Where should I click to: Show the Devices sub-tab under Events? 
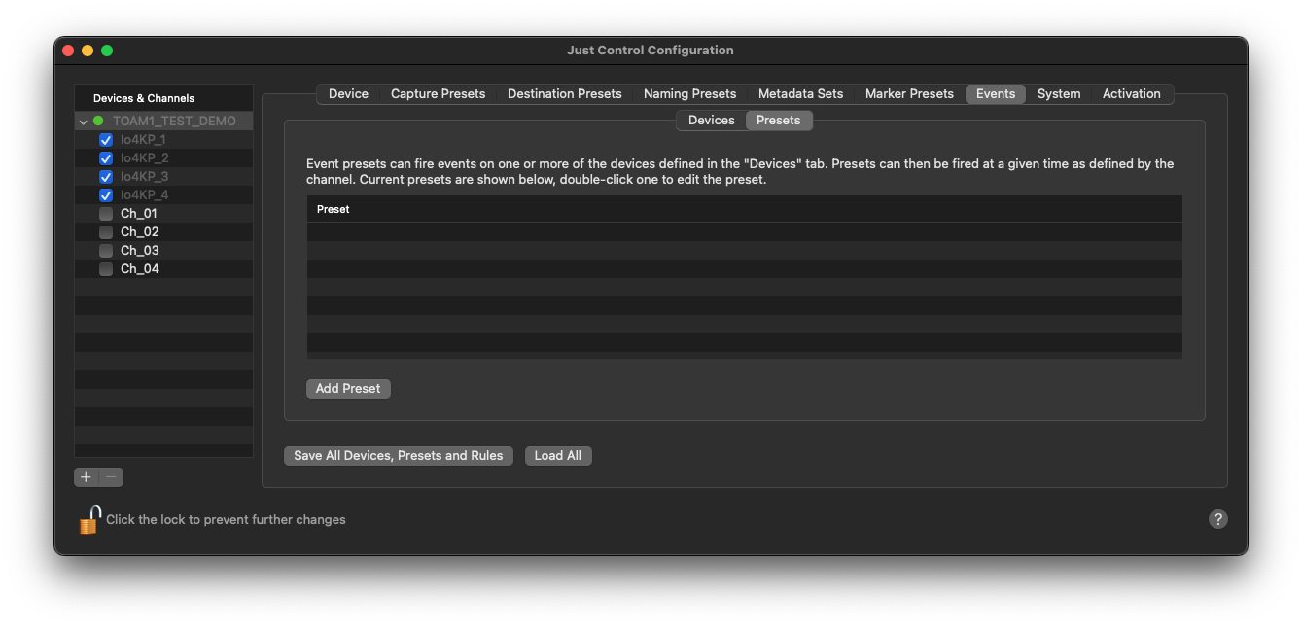[711, 121]
